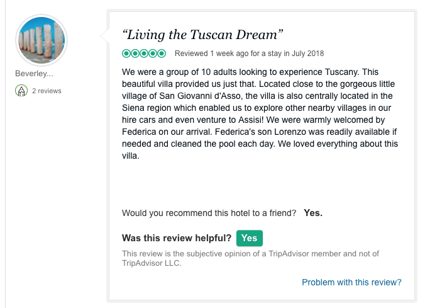Click the fourth green rating bubble
Image resolution: width=425 pixels, height=308 pixels.
[x=153, y=54]
